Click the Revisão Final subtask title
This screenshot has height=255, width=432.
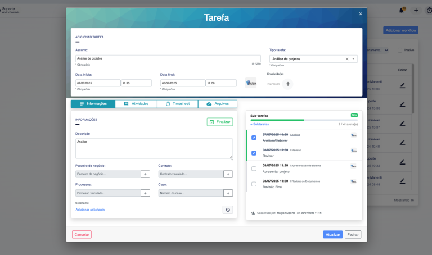(x=272, y=187)
